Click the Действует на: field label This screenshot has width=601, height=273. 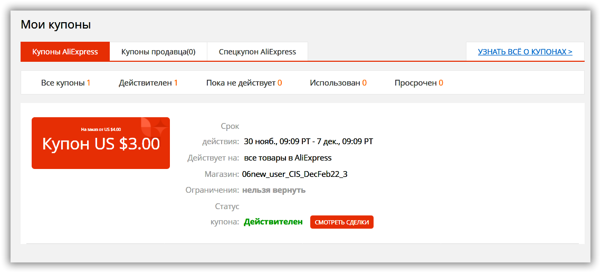[214, 157]
